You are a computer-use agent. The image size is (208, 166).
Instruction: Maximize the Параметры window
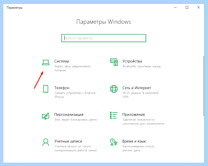[187, 8]
